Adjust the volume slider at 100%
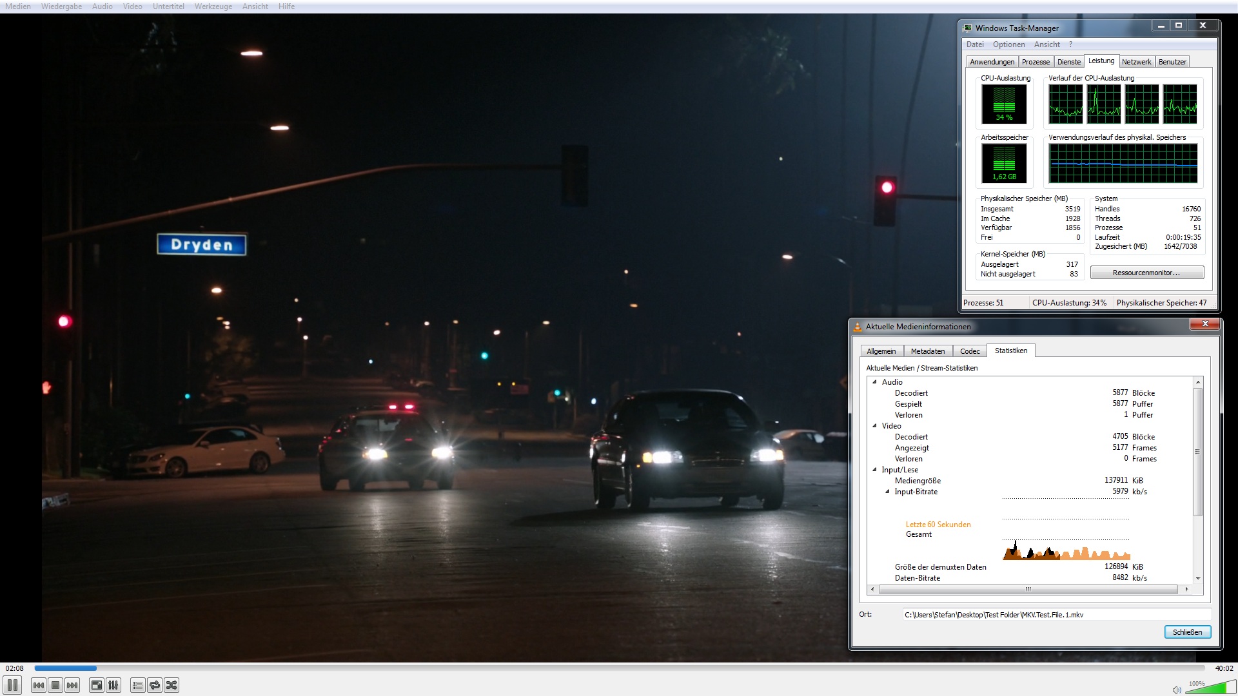This screenshot has width=1238, height=696. pyautogui.click(x=1210, y=687)
